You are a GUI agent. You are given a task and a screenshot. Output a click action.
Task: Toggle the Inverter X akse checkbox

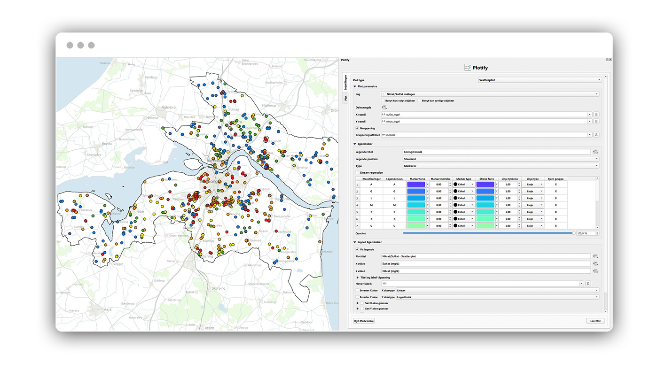358,291
